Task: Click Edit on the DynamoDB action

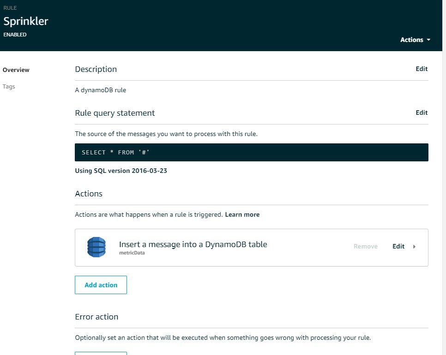Action: tap(398, 246)
